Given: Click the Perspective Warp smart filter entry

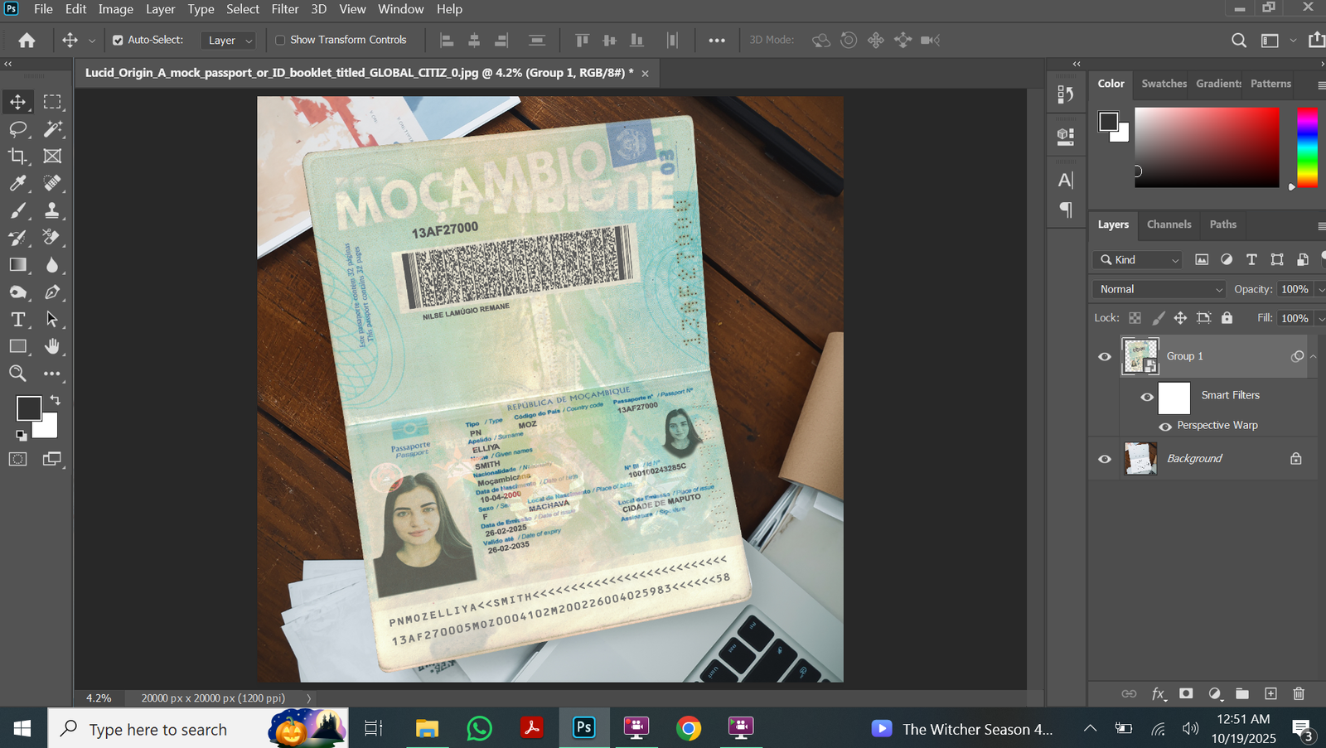Looking at the screenshot, I should point(1217,425).
